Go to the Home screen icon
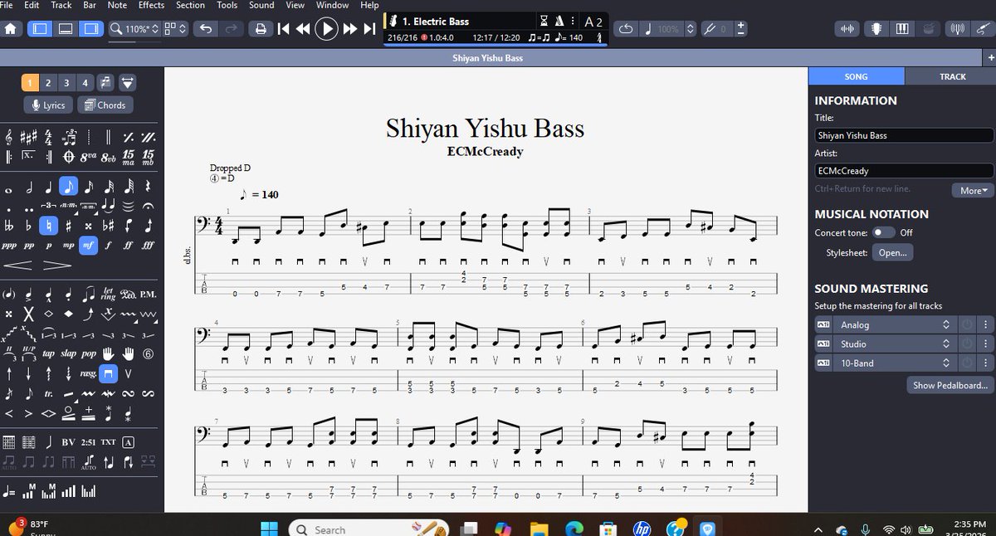 12,29
